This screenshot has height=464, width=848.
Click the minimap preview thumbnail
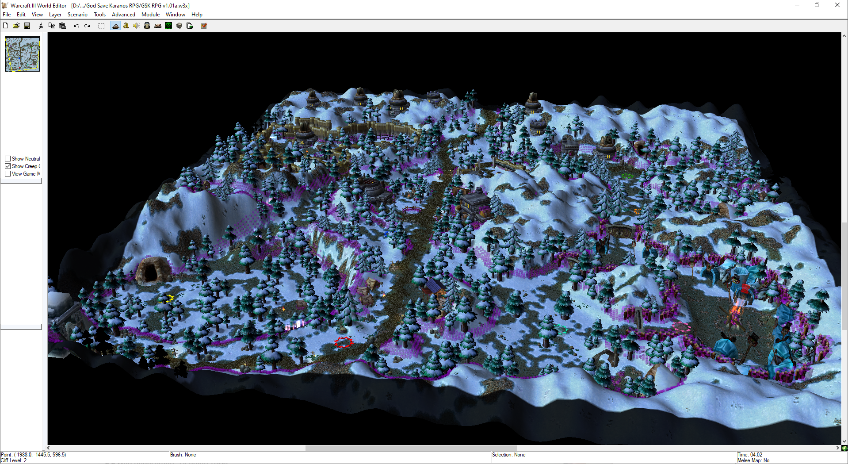click(x=23, y=54)
